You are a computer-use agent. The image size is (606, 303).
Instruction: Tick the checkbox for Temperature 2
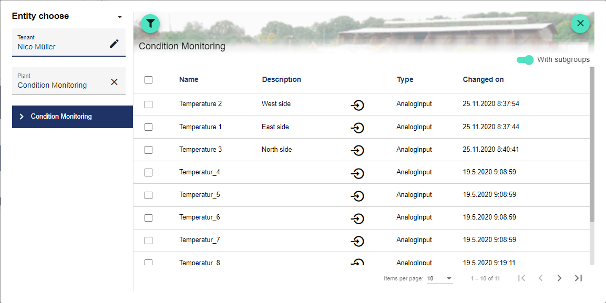point(149,105)
